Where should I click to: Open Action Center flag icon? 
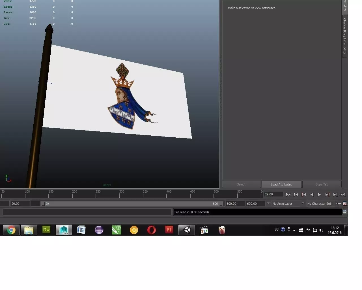tap(308, 230)
